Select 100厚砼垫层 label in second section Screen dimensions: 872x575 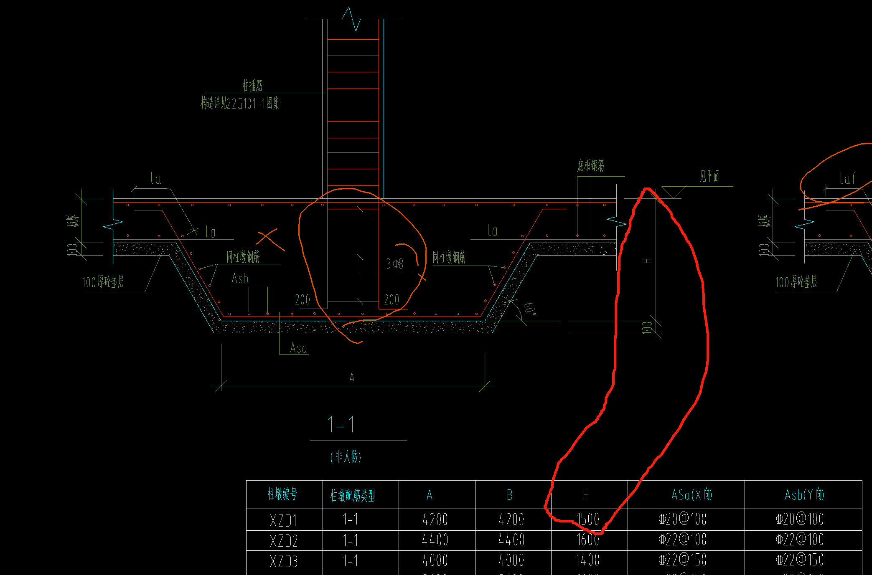796,282
